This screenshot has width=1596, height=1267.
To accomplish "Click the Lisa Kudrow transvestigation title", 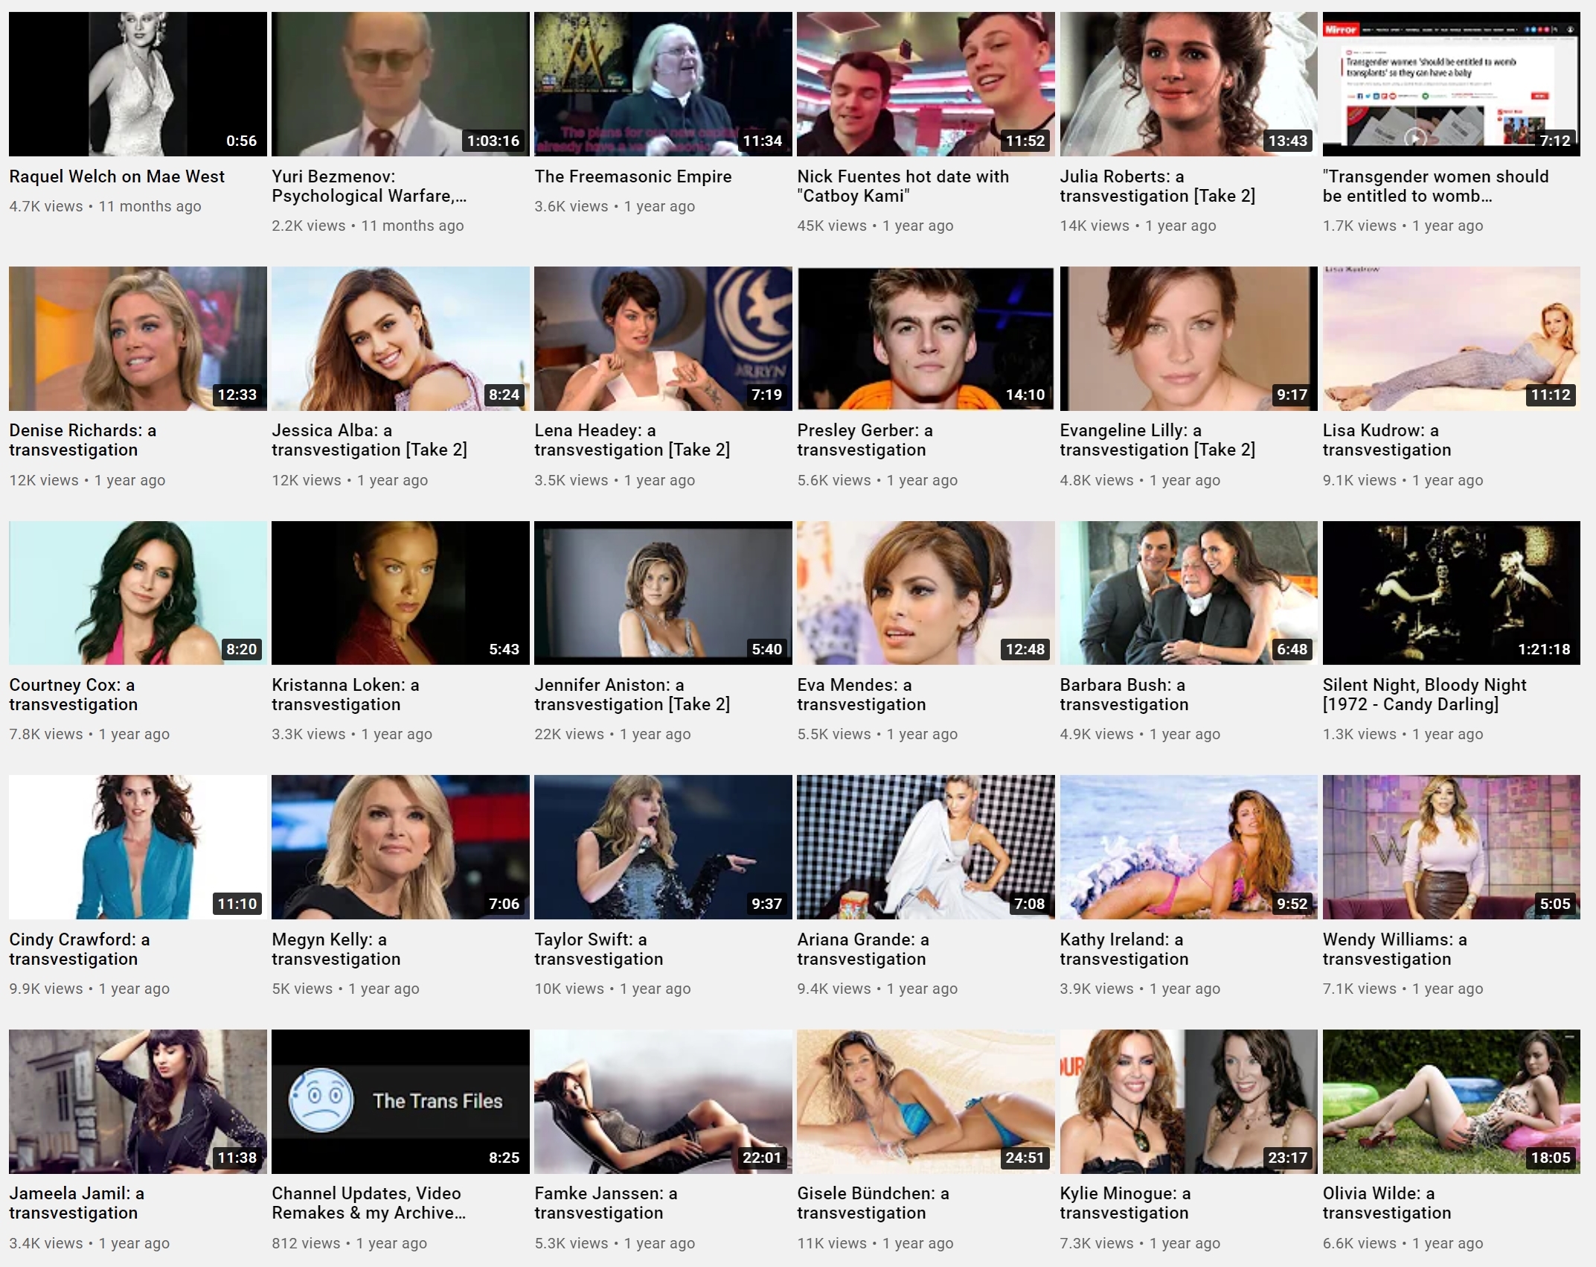I will pos(1387,440).
